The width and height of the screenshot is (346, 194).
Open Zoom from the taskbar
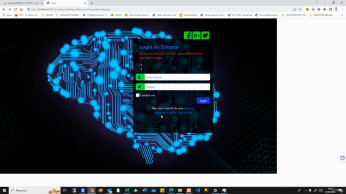83,190
